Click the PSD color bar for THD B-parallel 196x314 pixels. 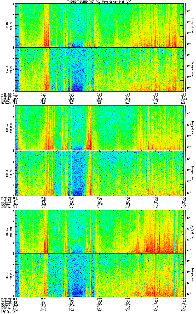pos(186,173)
